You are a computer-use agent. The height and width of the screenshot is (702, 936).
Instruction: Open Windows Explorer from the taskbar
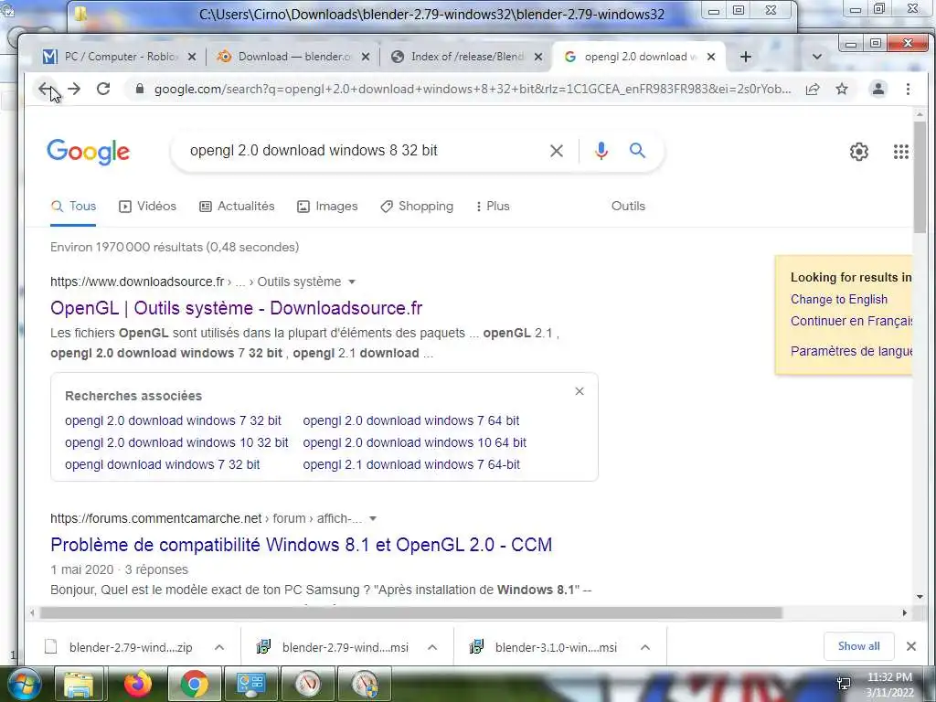[x=79, y=684]
